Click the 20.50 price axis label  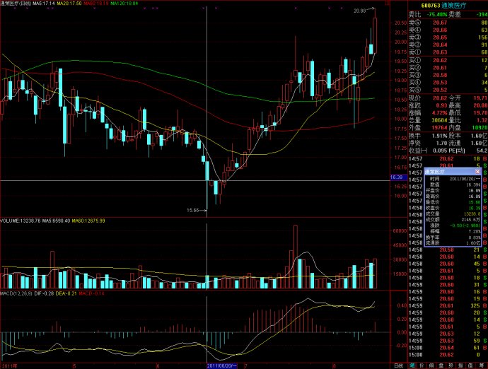click(400, 23)
